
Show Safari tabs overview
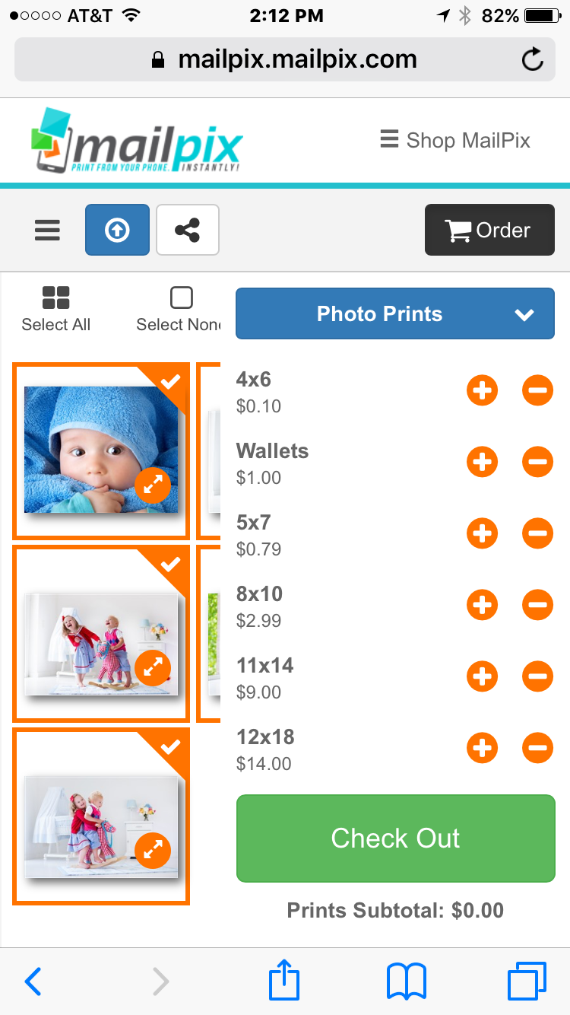[x=526, y=981]
